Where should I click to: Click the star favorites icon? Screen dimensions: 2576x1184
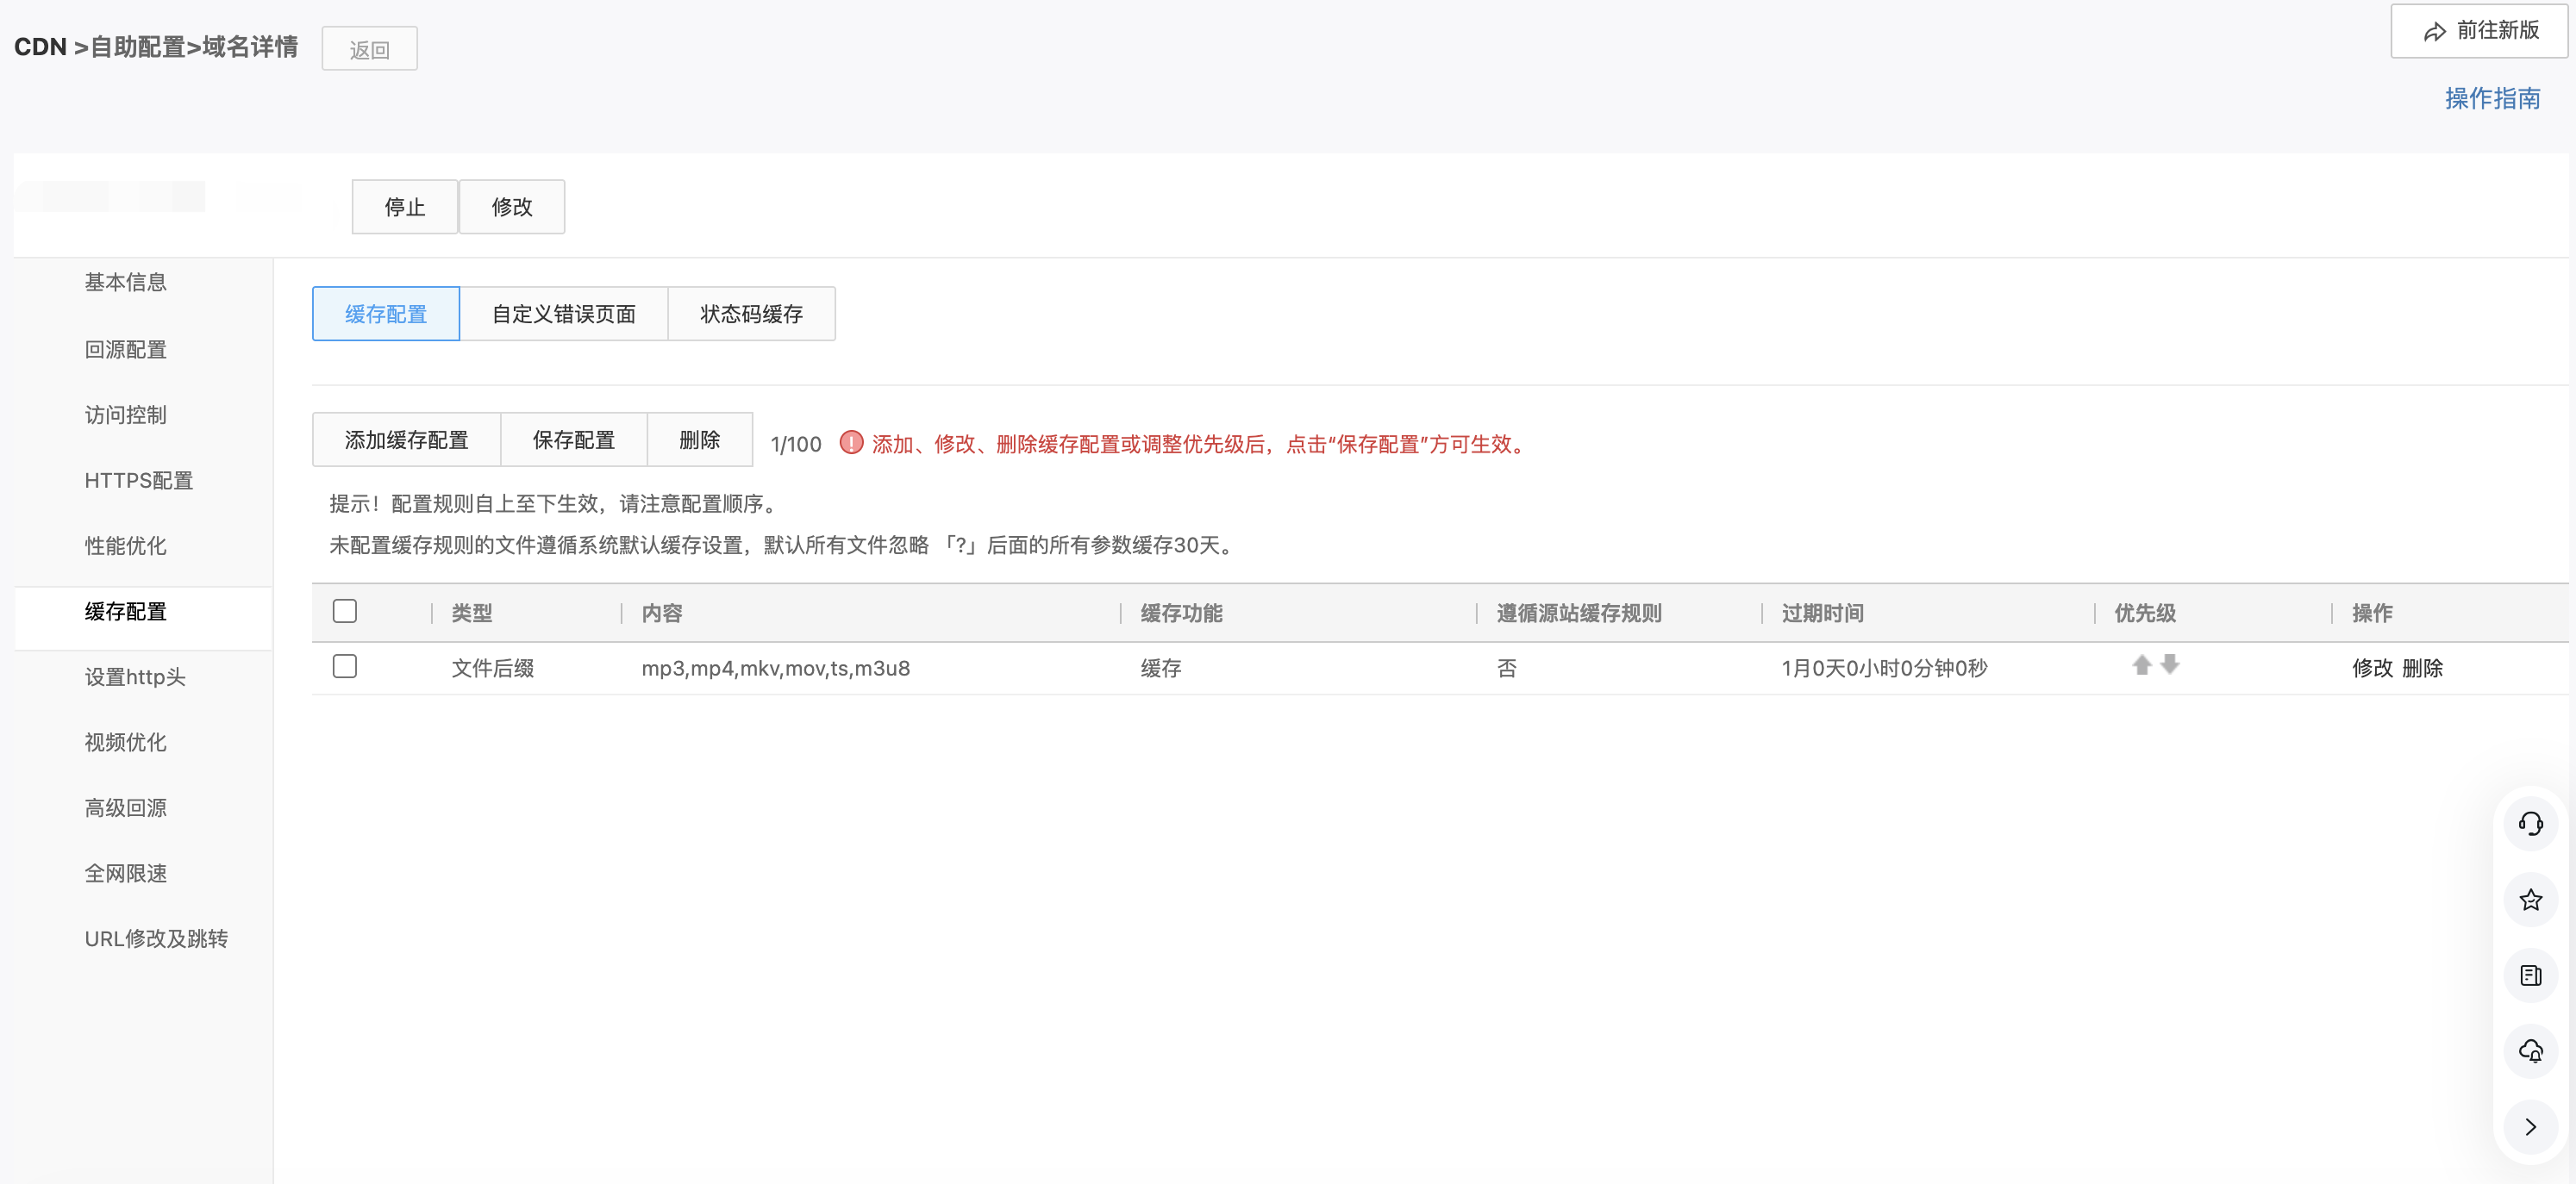pos(2530,900)
